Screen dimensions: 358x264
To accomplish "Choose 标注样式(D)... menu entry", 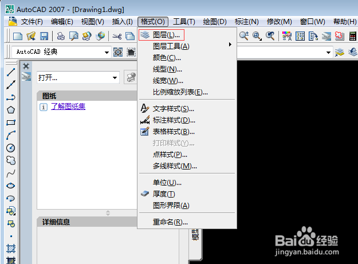I will pos(187,120).
